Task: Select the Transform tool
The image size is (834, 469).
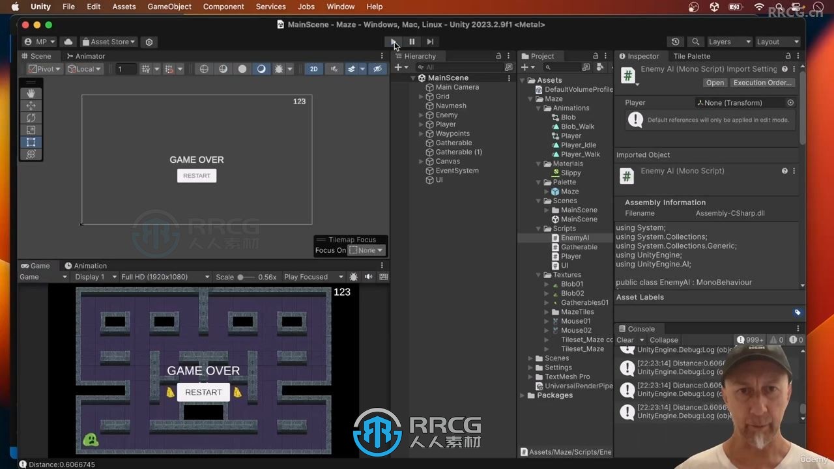Action: [31, 154]
